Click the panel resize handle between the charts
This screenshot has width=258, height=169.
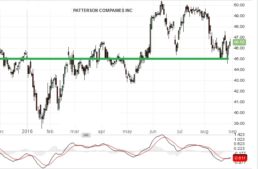[x=86, y=135]
